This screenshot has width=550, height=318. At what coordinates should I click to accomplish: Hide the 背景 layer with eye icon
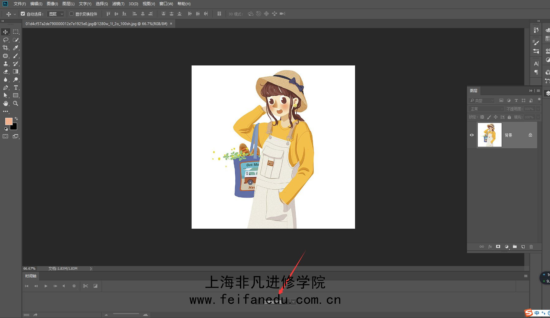(x=472, y=135)
